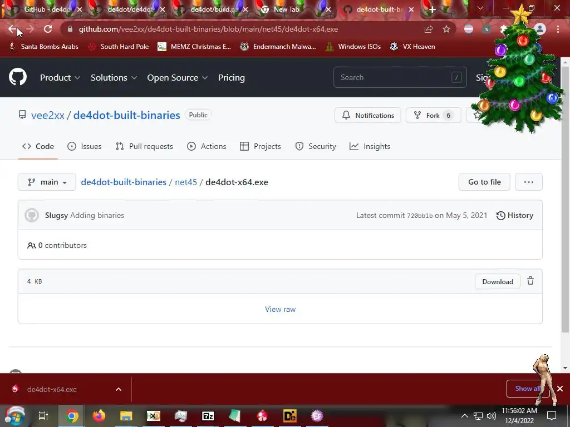Switch to the Issues tab
Screen dimensions: 570x427
(x=85, y=146)
